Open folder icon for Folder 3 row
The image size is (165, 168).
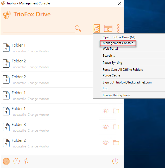[x=116, y=127]
